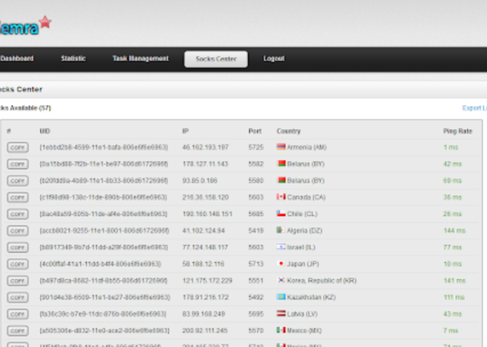This screenshot has width=487, height=347.
Task: Click Logout in navigation bar
Action: coord(274,58)
